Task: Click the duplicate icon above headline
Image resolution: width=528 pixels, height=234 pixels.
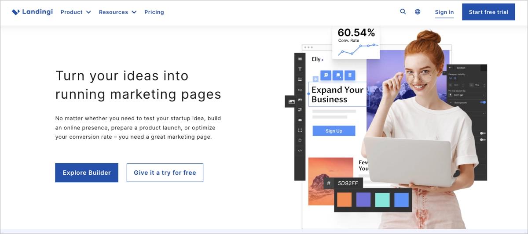Action: (x=326, y=75)
